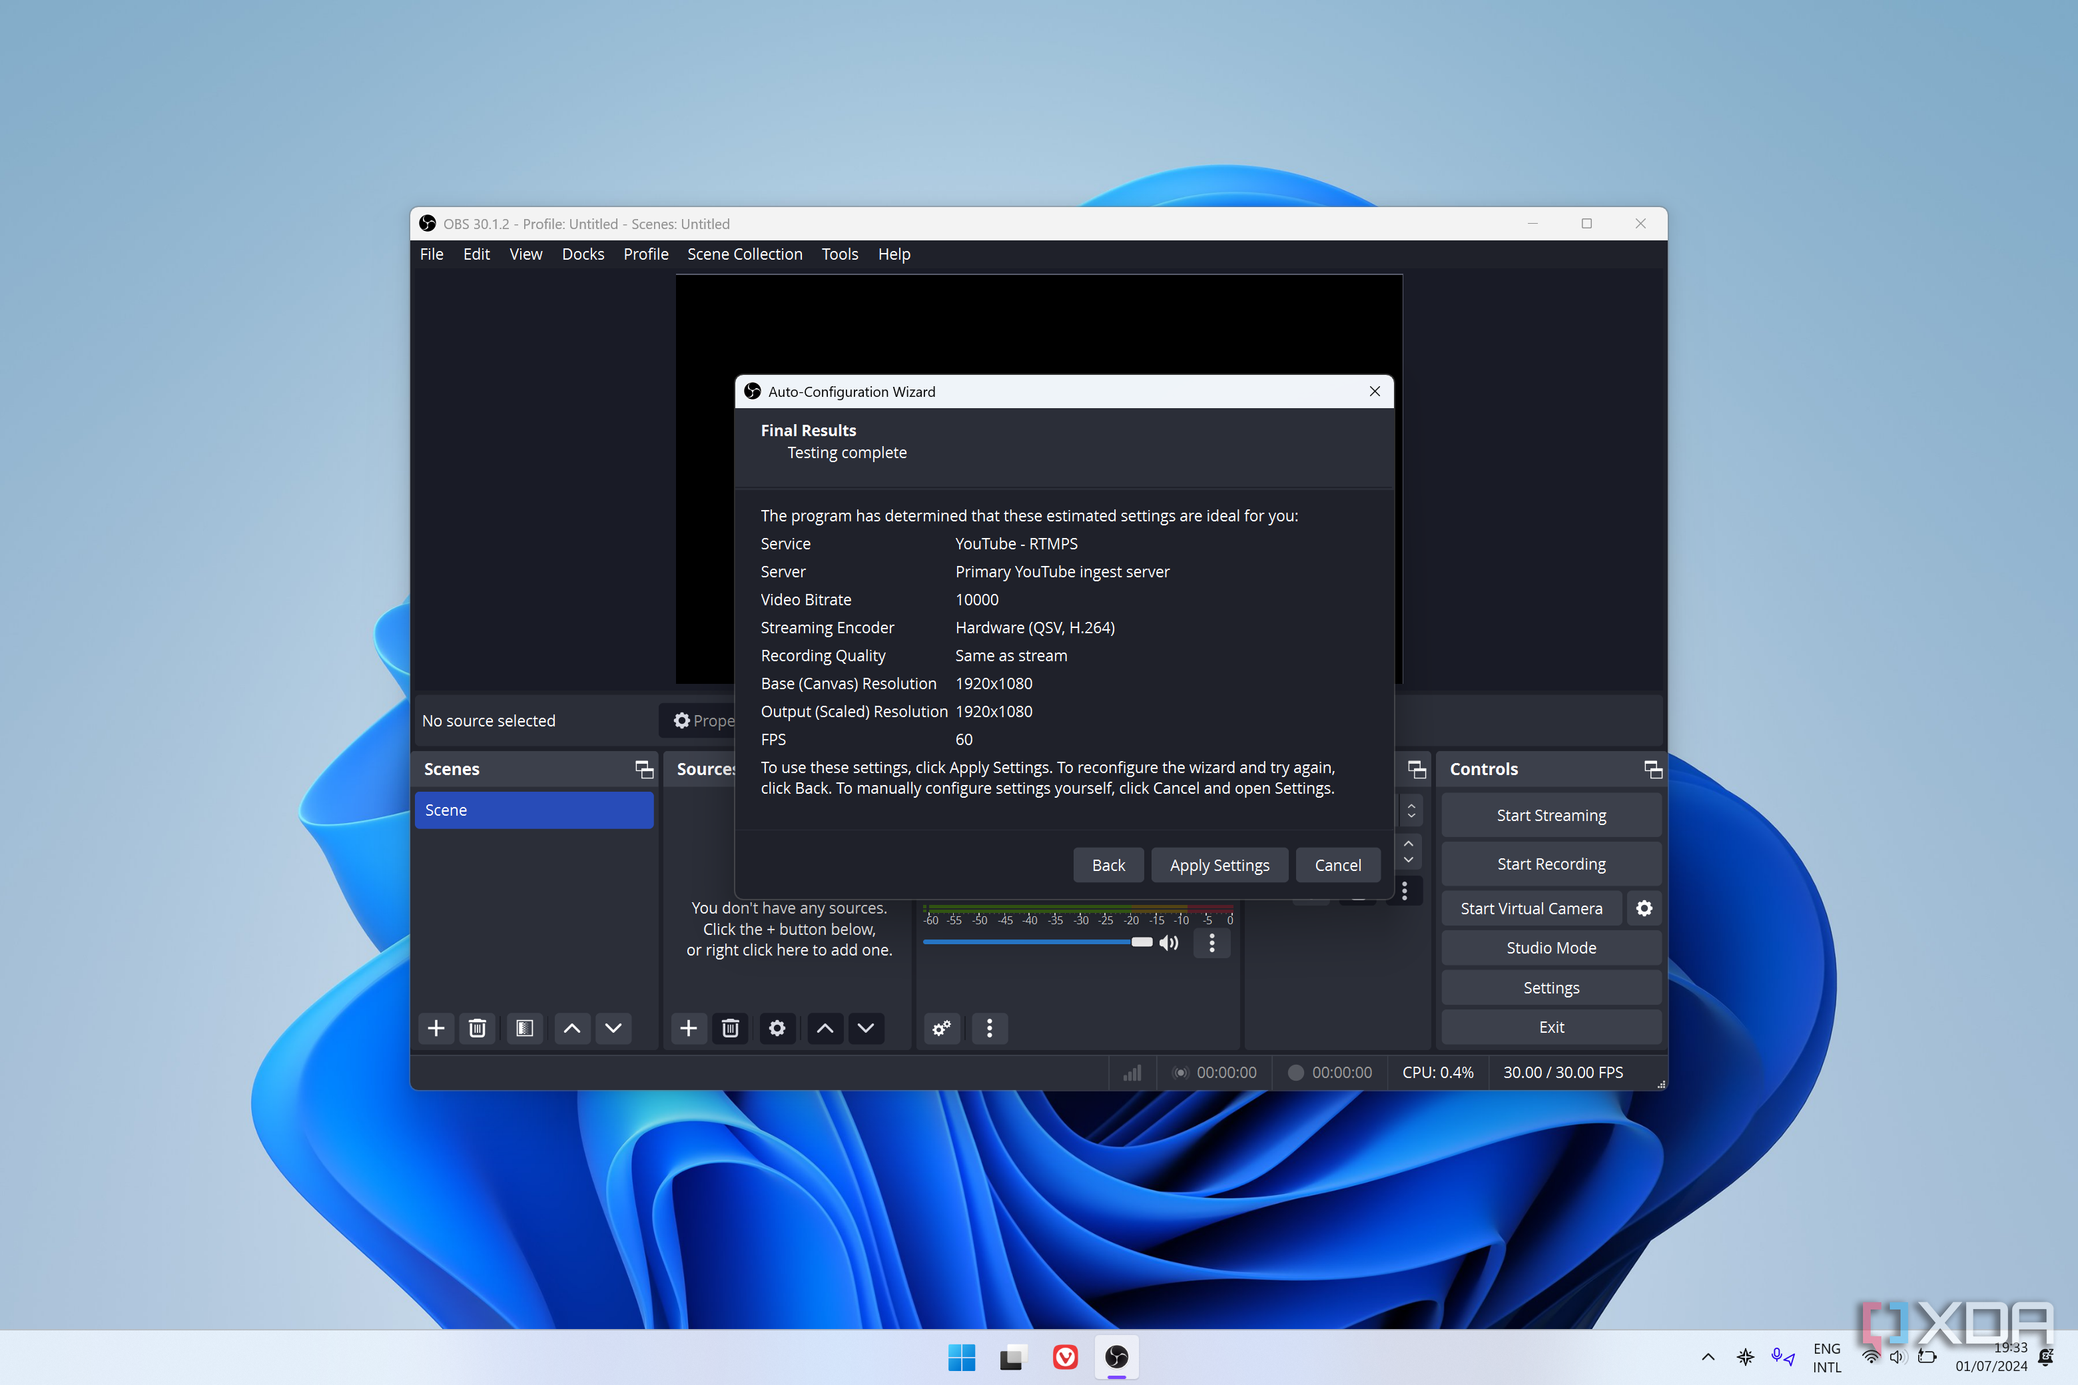Undock the Scene Transitions panel
Image resolution: width=2078 pixels, height=1385 pixels.
(x=1417, y=769)
